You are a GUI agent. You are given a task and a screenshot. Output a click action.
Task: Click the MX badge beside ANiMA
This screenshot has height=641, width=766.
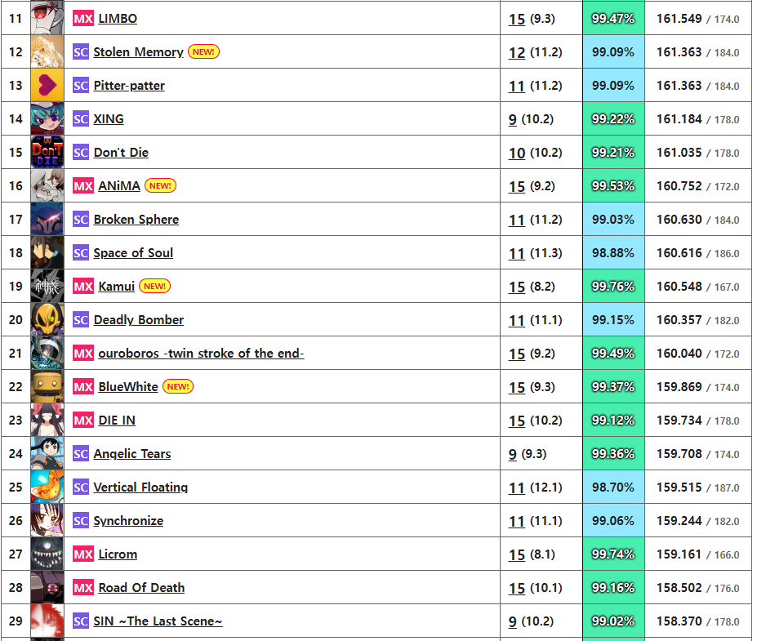tap(83, 185)
